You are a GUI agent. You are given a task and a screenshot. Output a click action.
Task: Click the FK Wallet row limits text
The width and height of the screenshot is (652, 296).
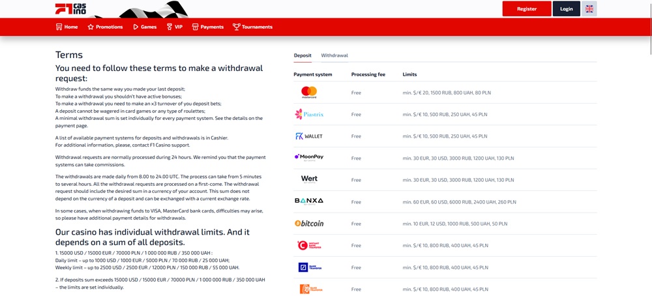[445, 136]
